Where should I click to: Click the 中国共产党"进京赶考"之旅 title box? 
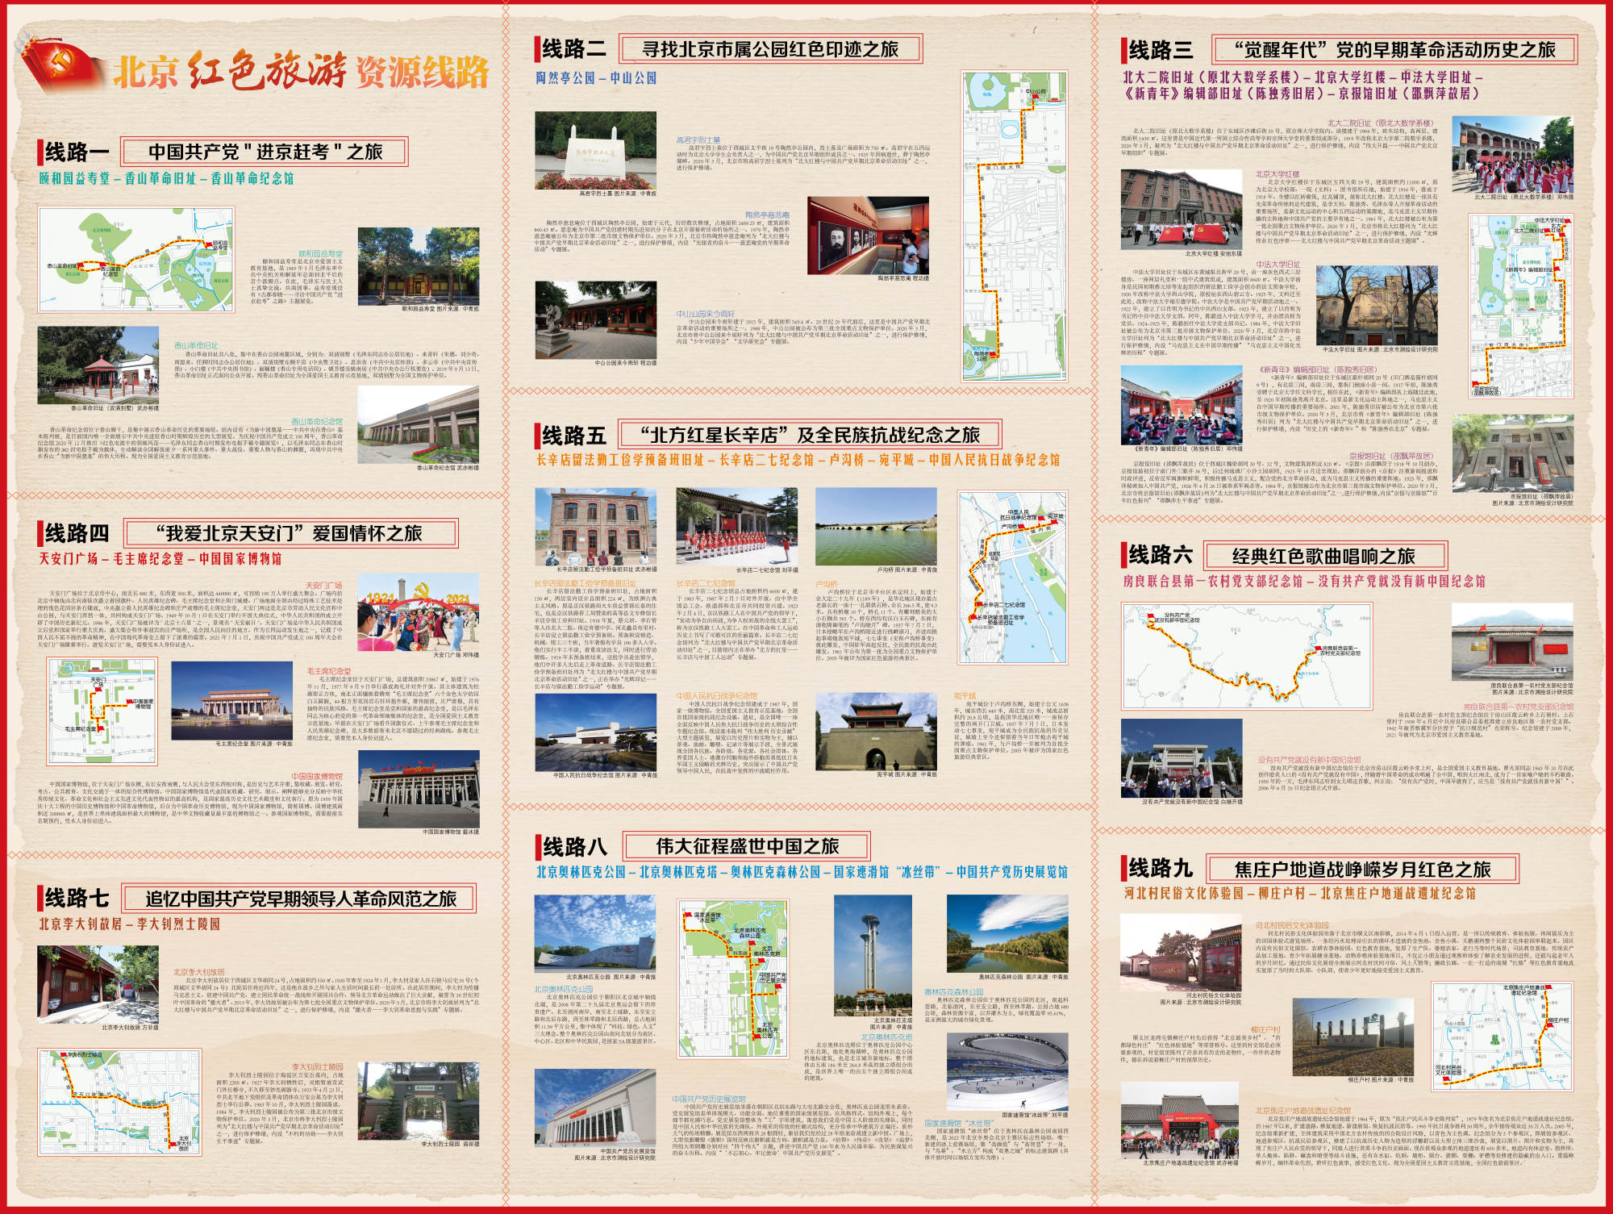click(x=265, y=152)
